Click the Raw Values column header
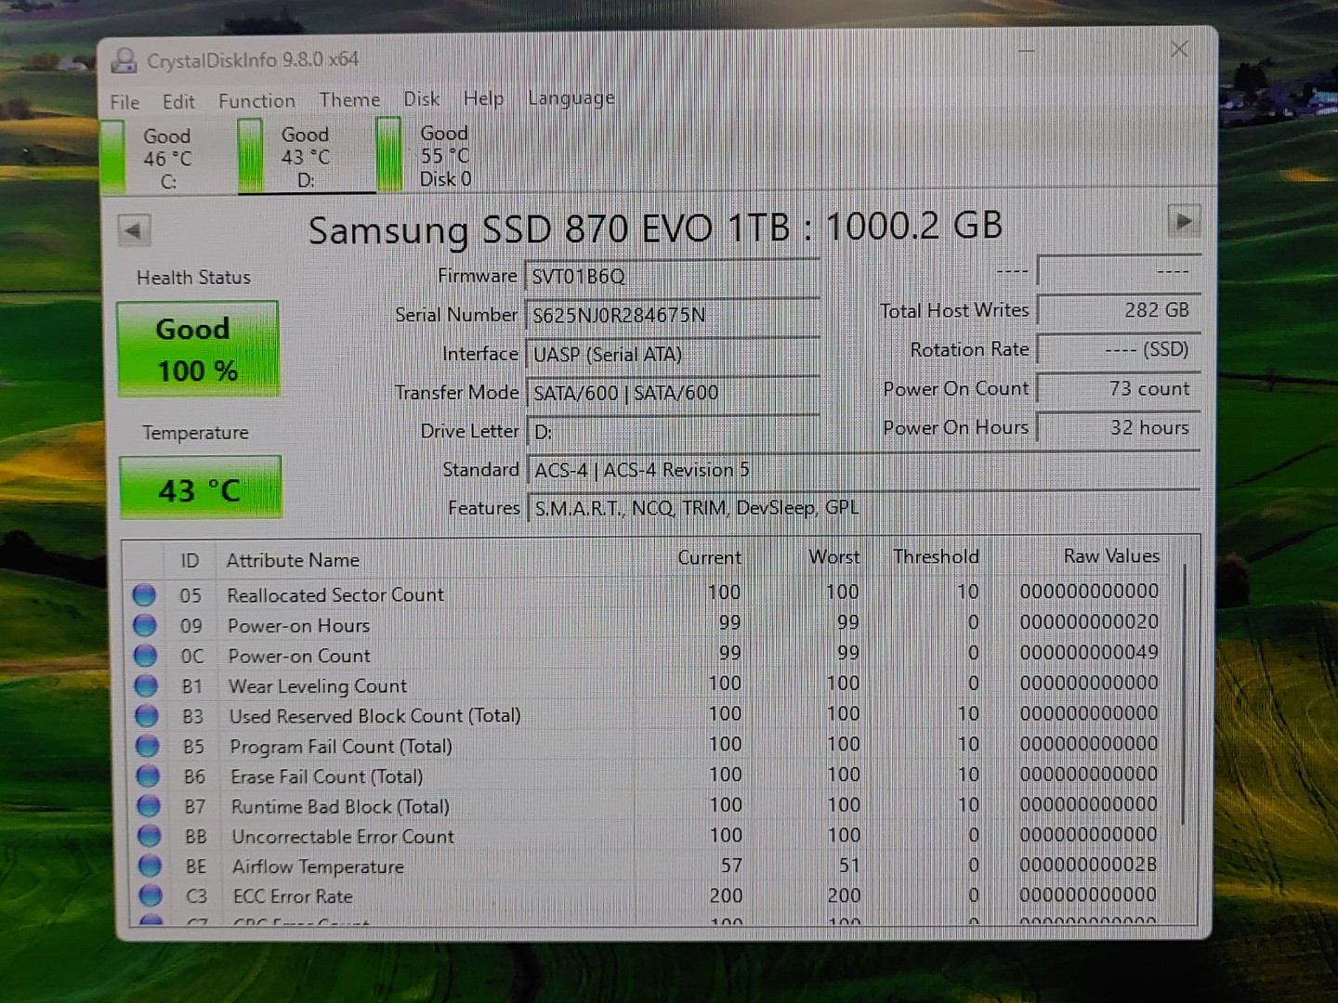 1111,555
